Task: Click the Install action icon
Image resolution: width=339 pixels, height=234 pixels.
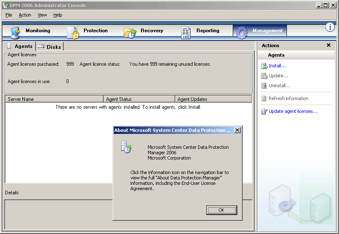Action: pos(264,66)
